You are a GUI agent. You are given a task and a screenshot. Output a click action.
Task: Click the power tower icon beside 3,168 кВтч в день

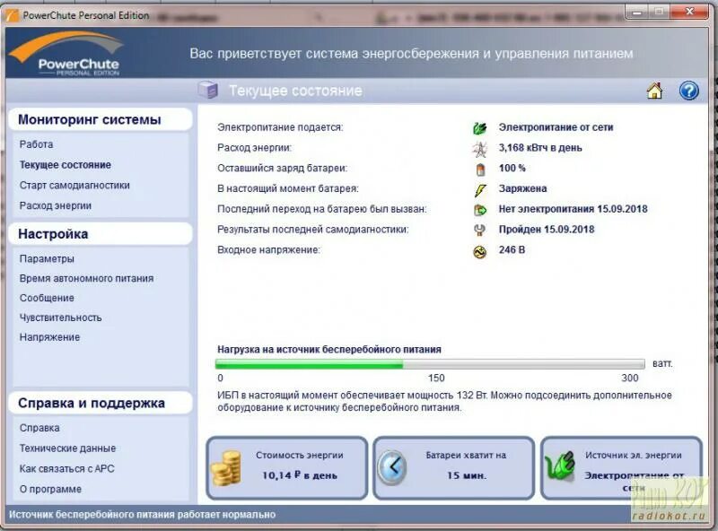pyautogui.click(x=479, y=148)
